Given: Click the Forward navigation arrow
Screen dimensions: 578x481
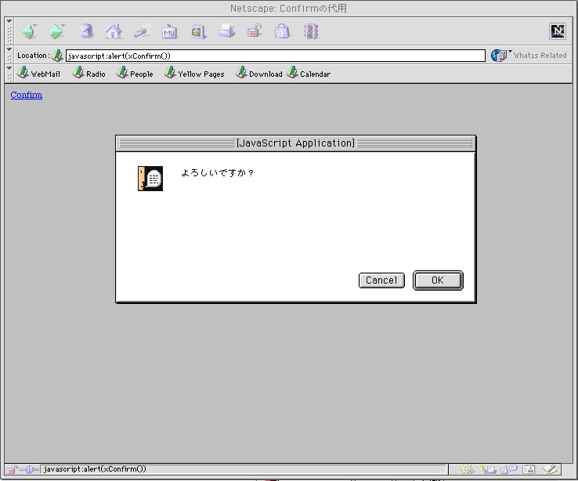Looking at the screenshot, I should [56, 31].
